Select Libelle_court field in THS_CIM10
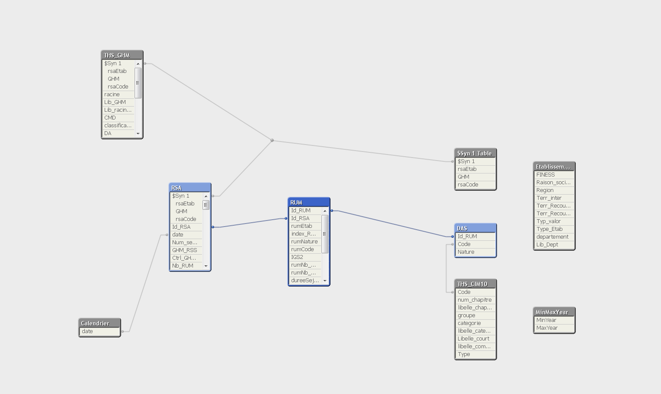 (475, 339)
